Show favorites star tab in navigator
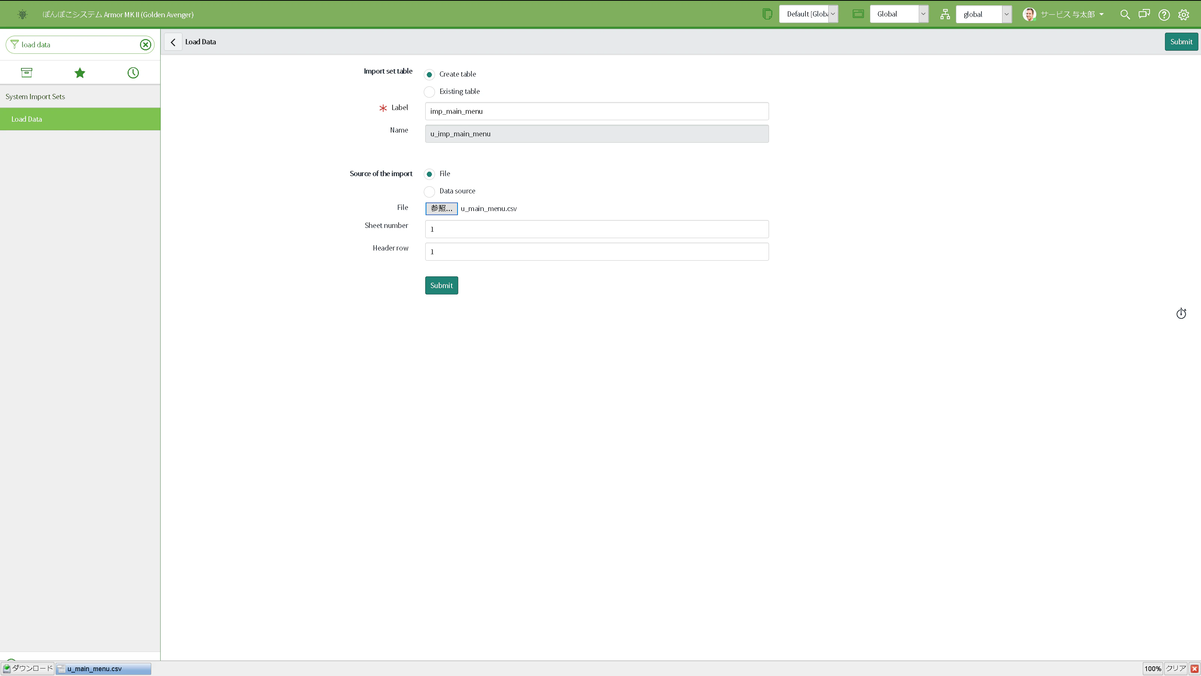The image size is (1201, 676). (80, 73)
